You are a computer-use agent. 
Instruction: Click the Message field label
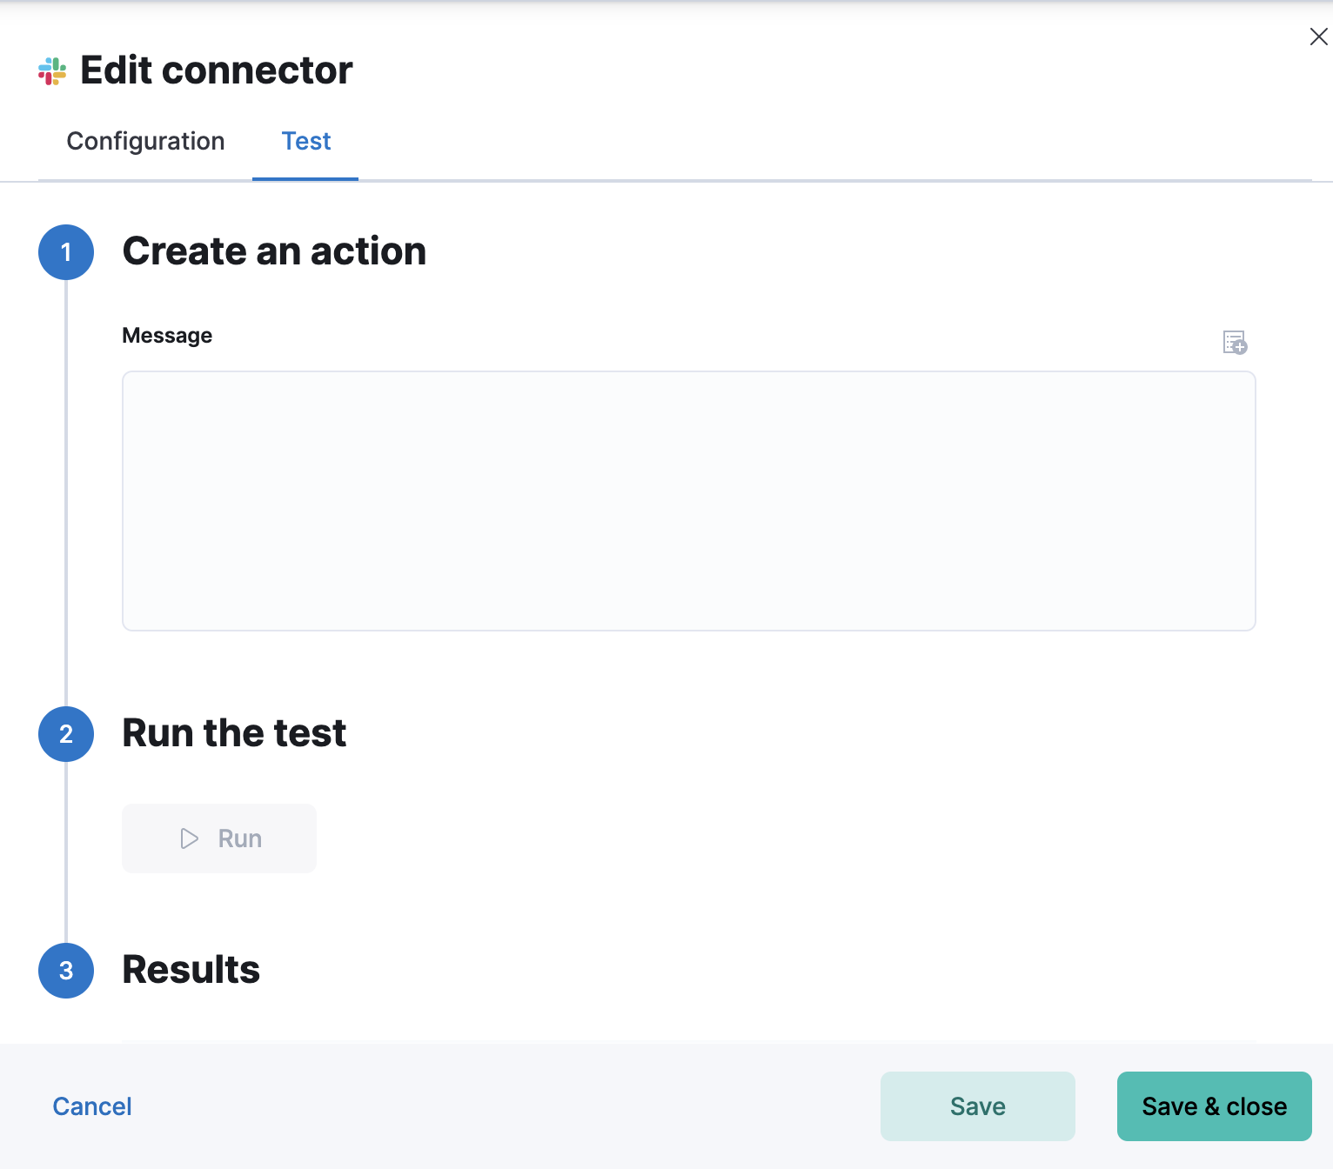click(167, 335)
